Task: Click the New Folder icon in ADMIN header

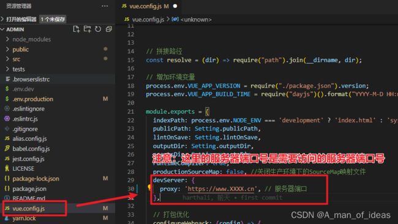Action: pos(88,29)
